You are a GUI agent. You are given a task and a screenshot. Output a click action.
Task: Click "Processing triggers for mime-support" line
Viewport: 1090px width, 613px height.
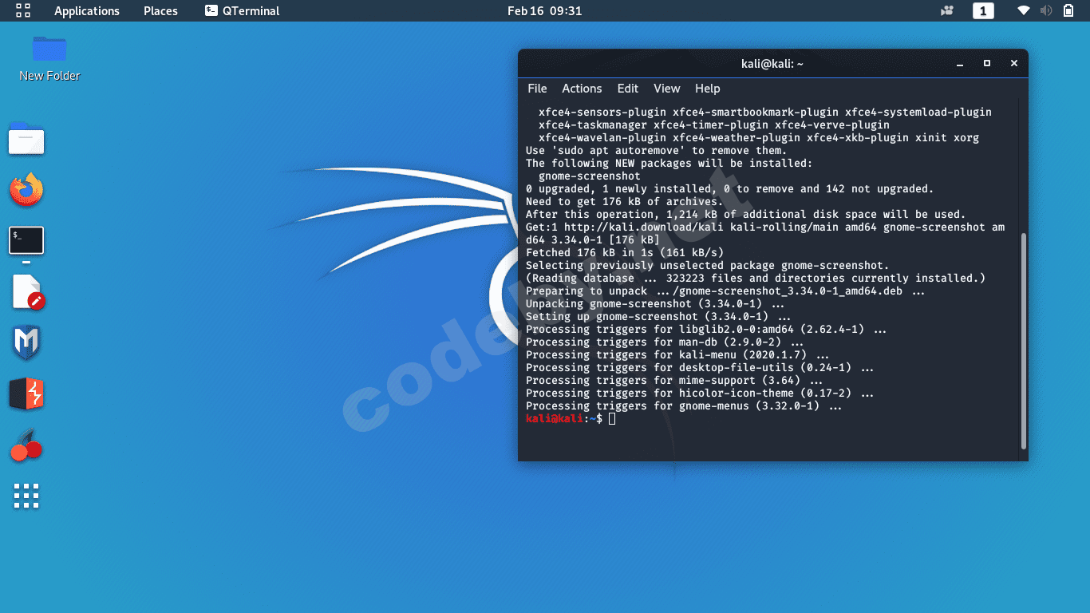tap(674, 381)
